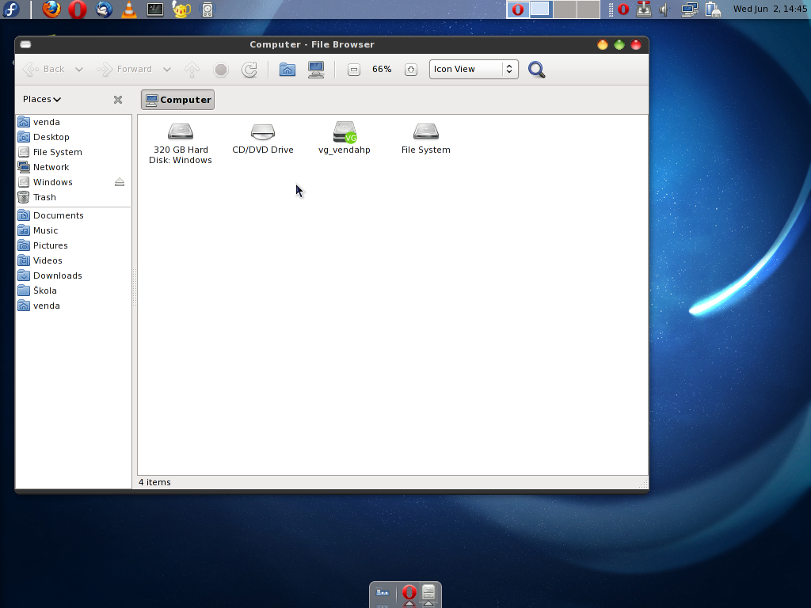Open the volume control tray icon

(x=664, y=9)
